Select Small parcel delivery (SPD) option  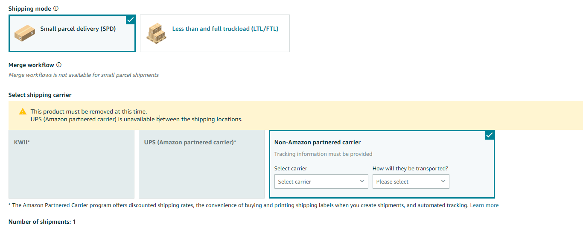[72, 33]
